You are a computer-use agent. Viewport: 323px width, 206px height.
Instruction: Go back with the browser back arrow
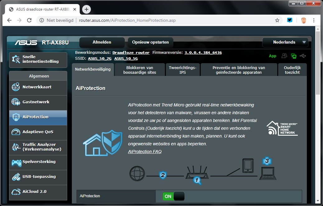click(x=9, y=20)
